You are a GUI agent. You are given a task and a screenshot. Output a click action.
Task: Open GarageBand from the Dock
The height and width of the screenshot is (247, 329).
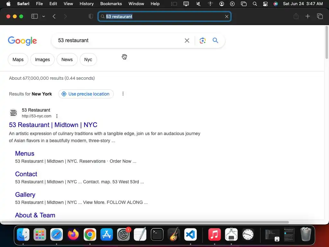point(174,234)
